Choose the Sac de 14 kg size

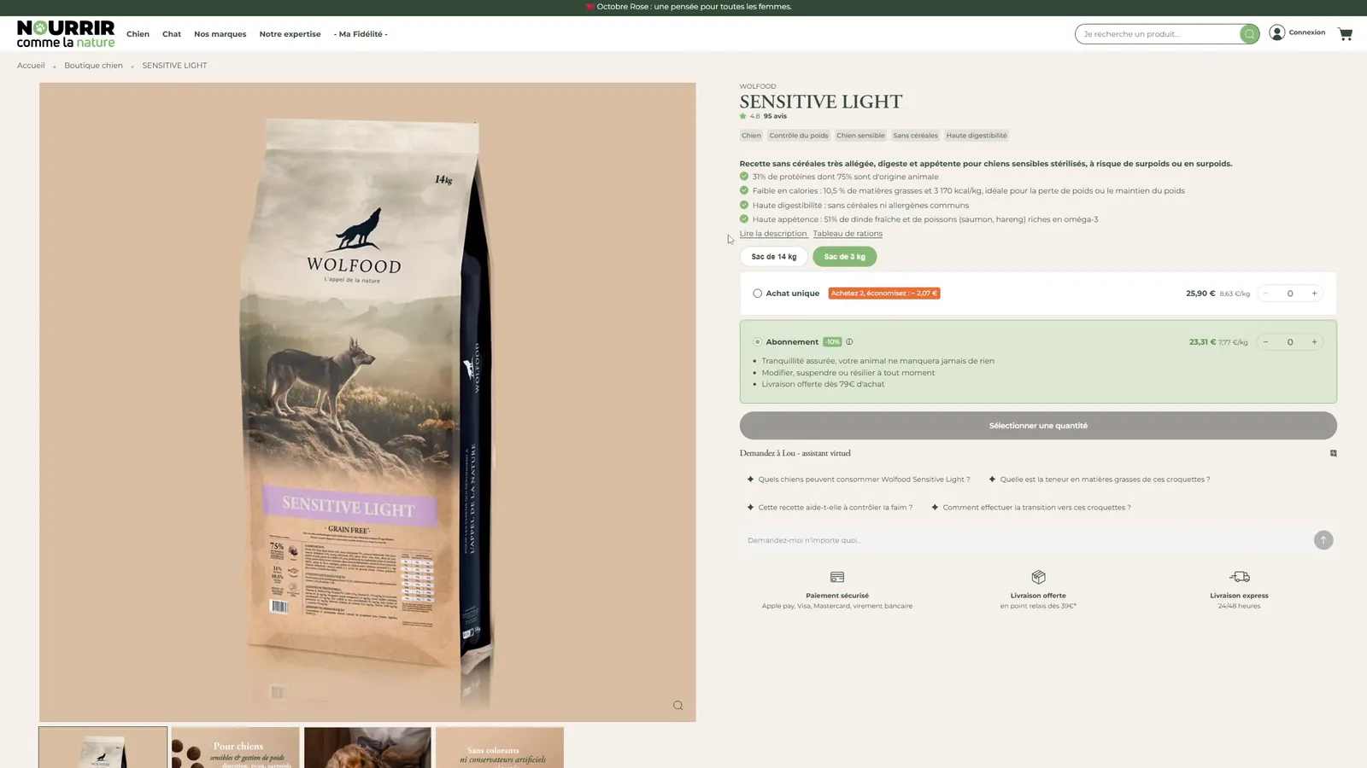tap(774, 256)
